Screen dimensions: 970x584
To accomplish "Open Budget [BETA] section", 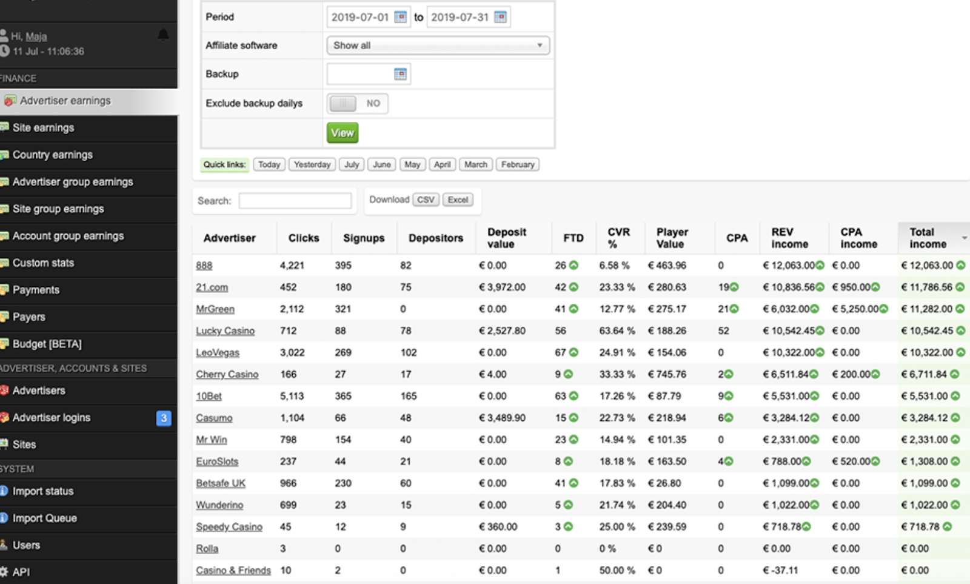I will tap(47, 344).
